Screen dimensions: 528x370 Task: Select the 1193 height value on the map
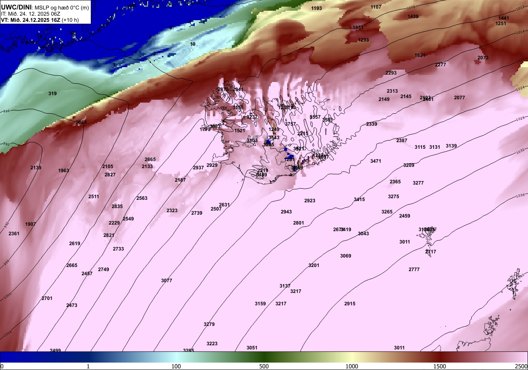[x=317, y=8]
